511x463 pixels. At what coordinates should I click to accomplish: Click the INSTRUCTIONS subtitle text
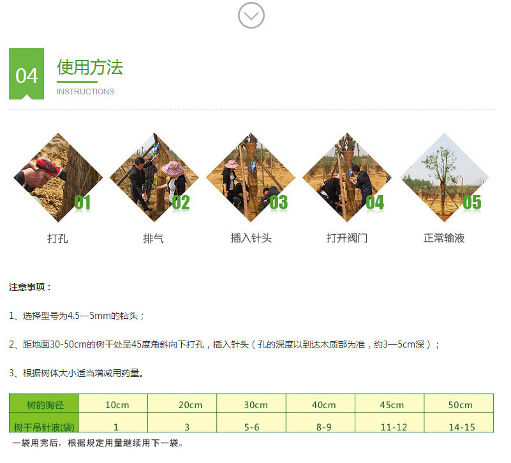point(87,93)
